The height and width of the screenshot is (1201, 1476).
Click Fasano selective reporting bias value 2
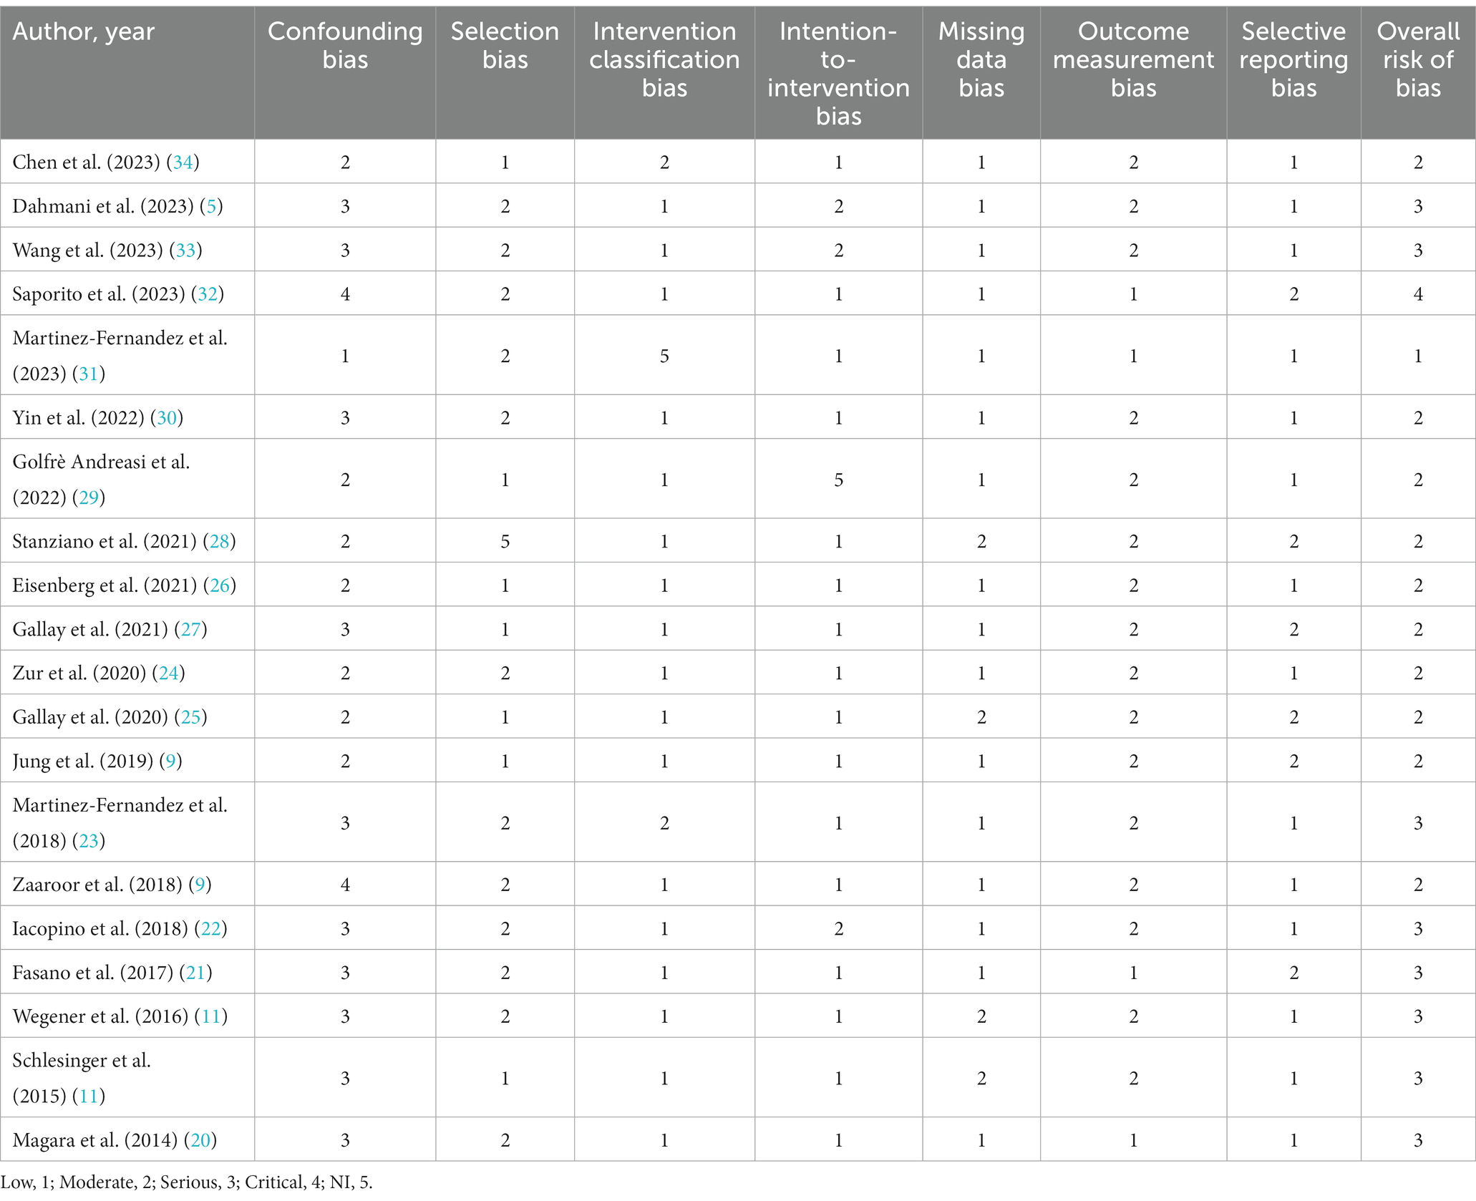(x=1293, y=972)
